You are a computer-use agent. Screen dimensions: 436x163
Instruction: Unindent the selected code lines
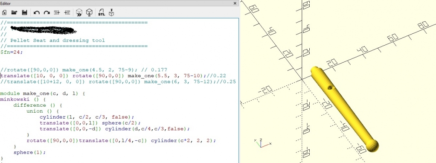57,12
